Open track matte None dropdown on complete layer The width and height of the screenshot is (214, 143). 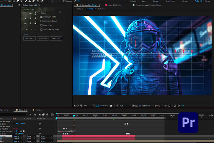(30, 136)
